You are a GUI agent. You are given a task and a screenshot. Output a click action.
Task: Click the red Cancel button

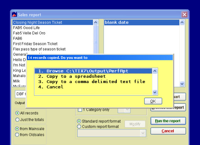168,131
